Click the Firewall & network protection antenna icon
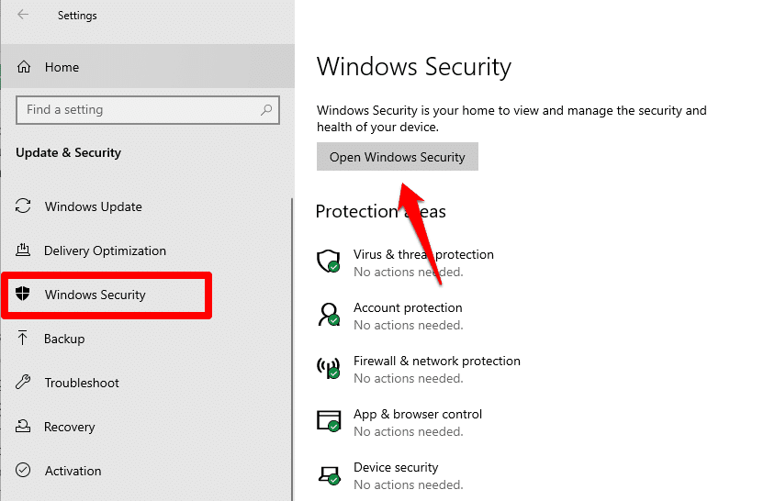The width and height of the screenshot is (764, 501). coord(328,368)
